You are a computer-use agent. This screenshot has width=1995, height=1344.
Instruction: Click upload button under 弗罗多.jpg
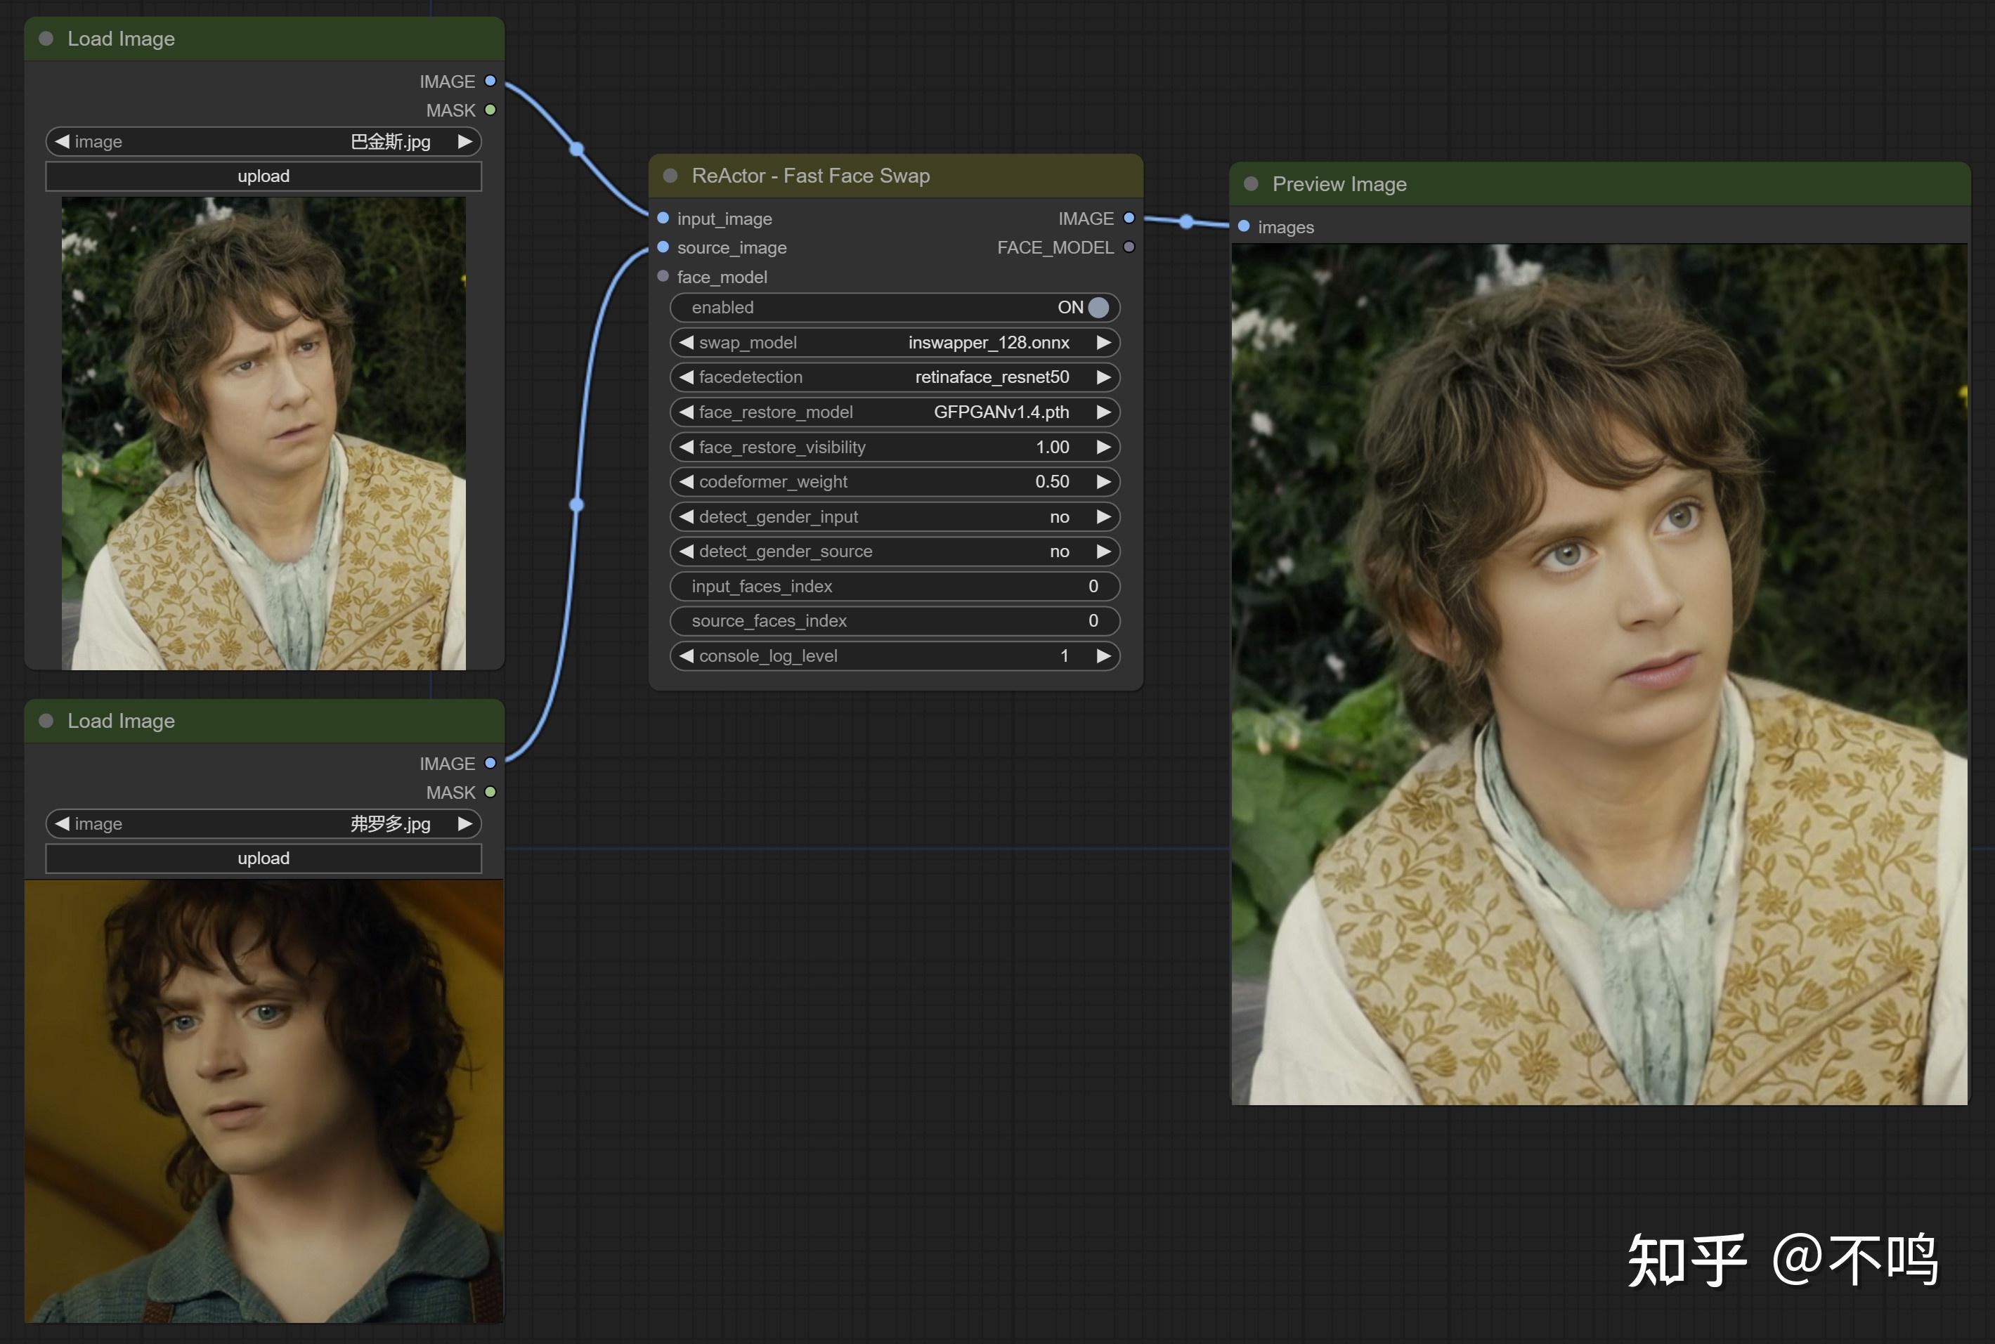264,859
